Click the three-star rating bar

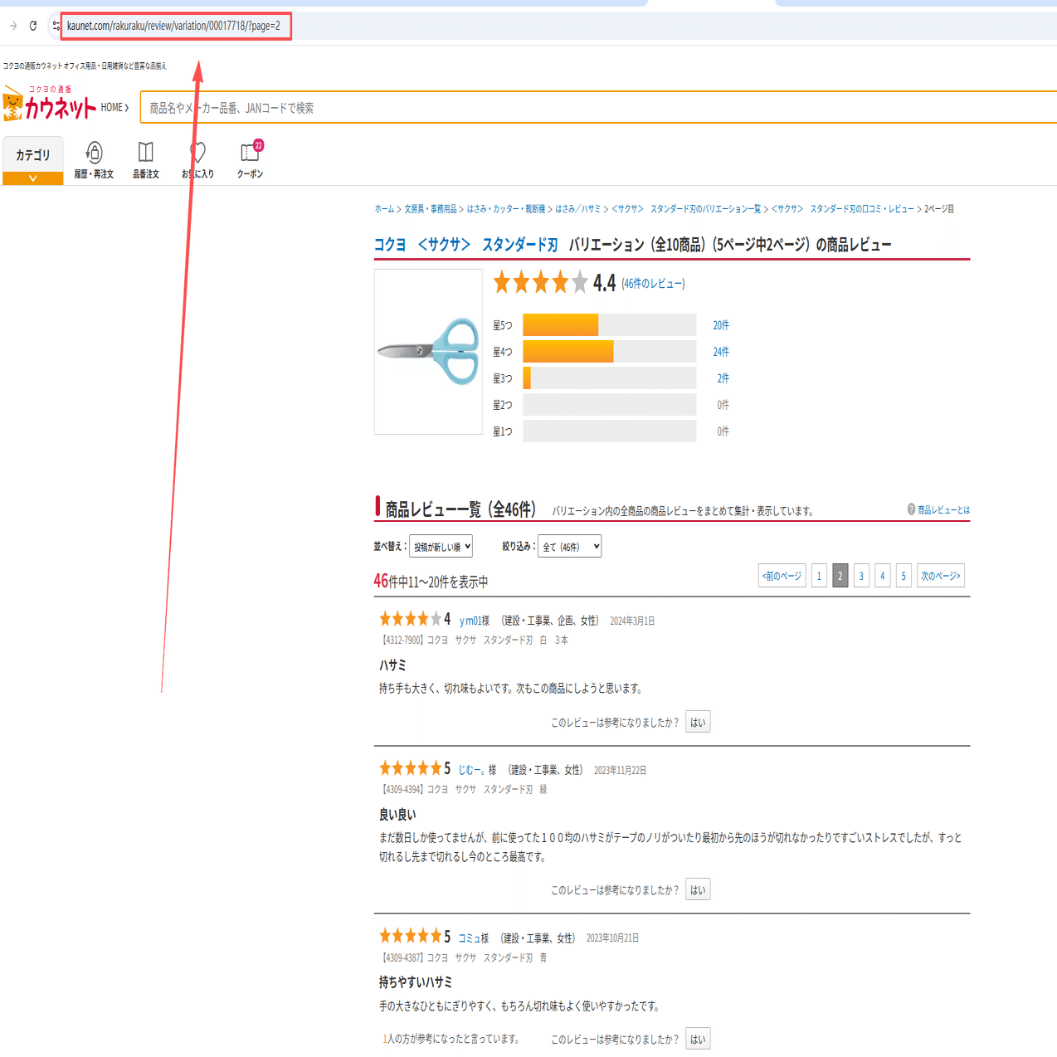coord(610,378)
